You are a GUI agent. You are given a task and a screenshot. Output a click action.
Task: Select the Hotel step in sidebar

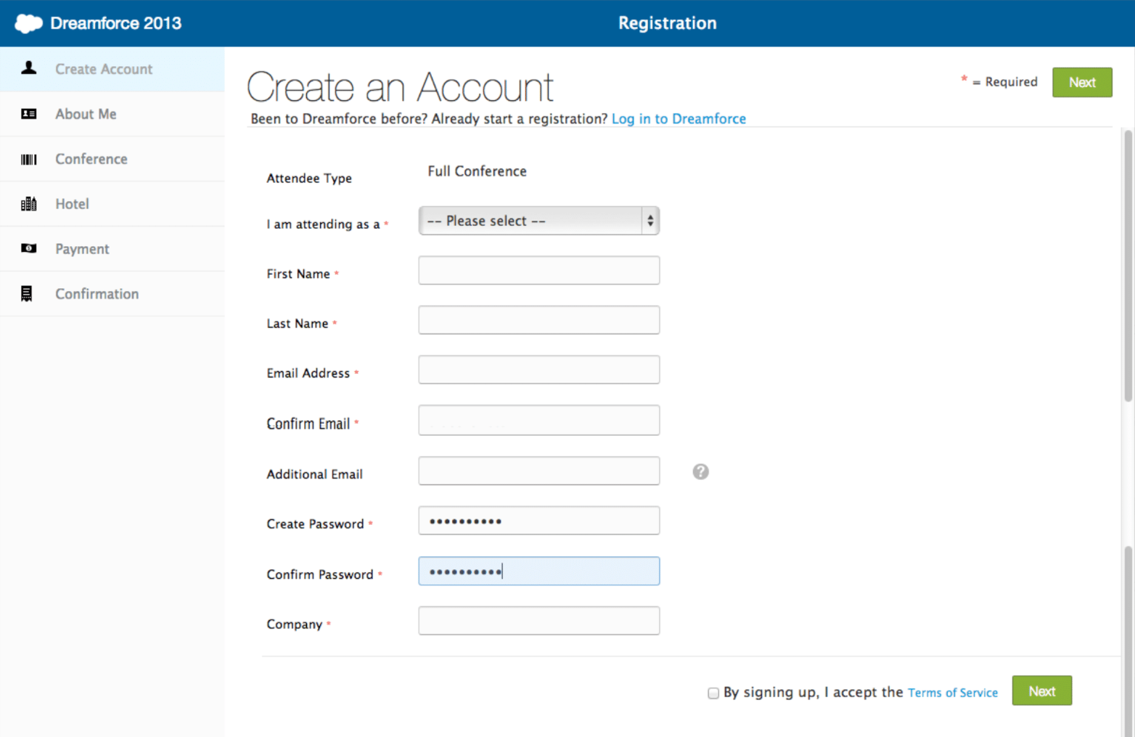click(112, 204)
